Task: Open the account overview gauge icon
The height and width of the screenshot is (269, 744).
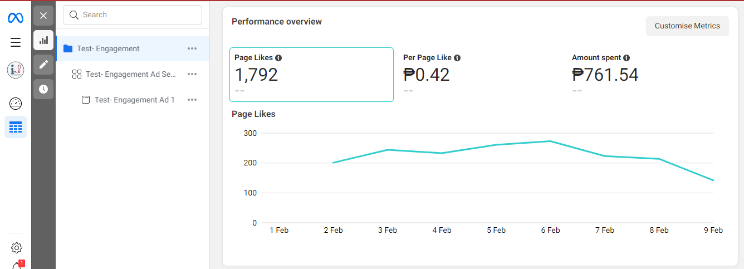Action: click(16, 104)
